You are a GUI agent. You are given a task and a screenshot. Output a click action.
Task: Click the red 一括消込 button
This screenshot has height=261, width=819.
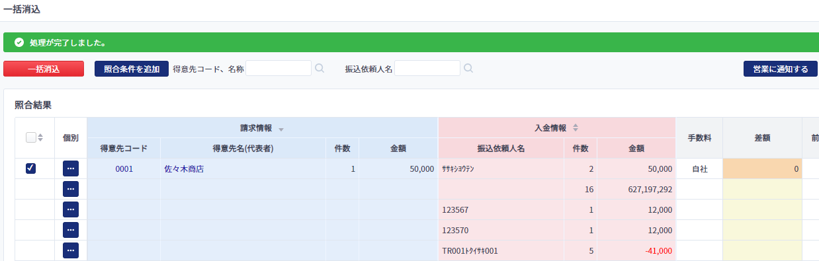[x=44, y=69]
